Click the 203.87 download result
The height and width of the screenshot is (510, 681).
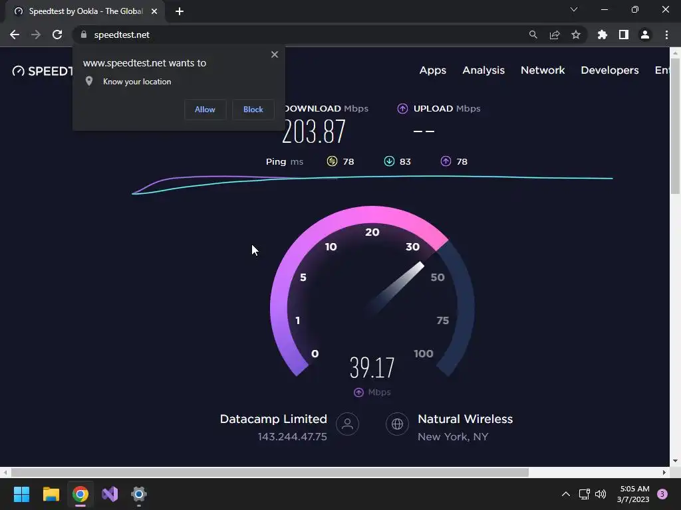[314, 132]
